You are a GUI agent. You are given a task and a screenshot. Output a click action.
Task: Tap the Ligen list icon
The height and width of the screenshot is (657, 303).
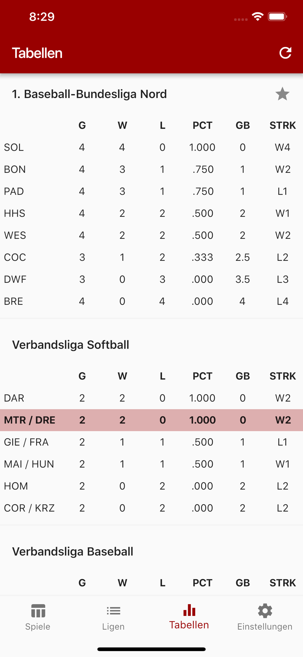click(x=113, y=611)
